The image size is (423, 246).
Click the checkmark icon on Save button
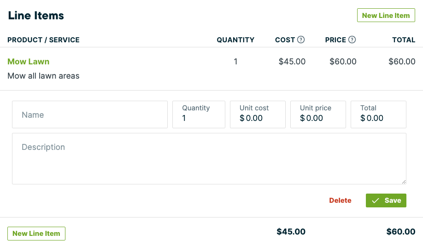(376, 200)
